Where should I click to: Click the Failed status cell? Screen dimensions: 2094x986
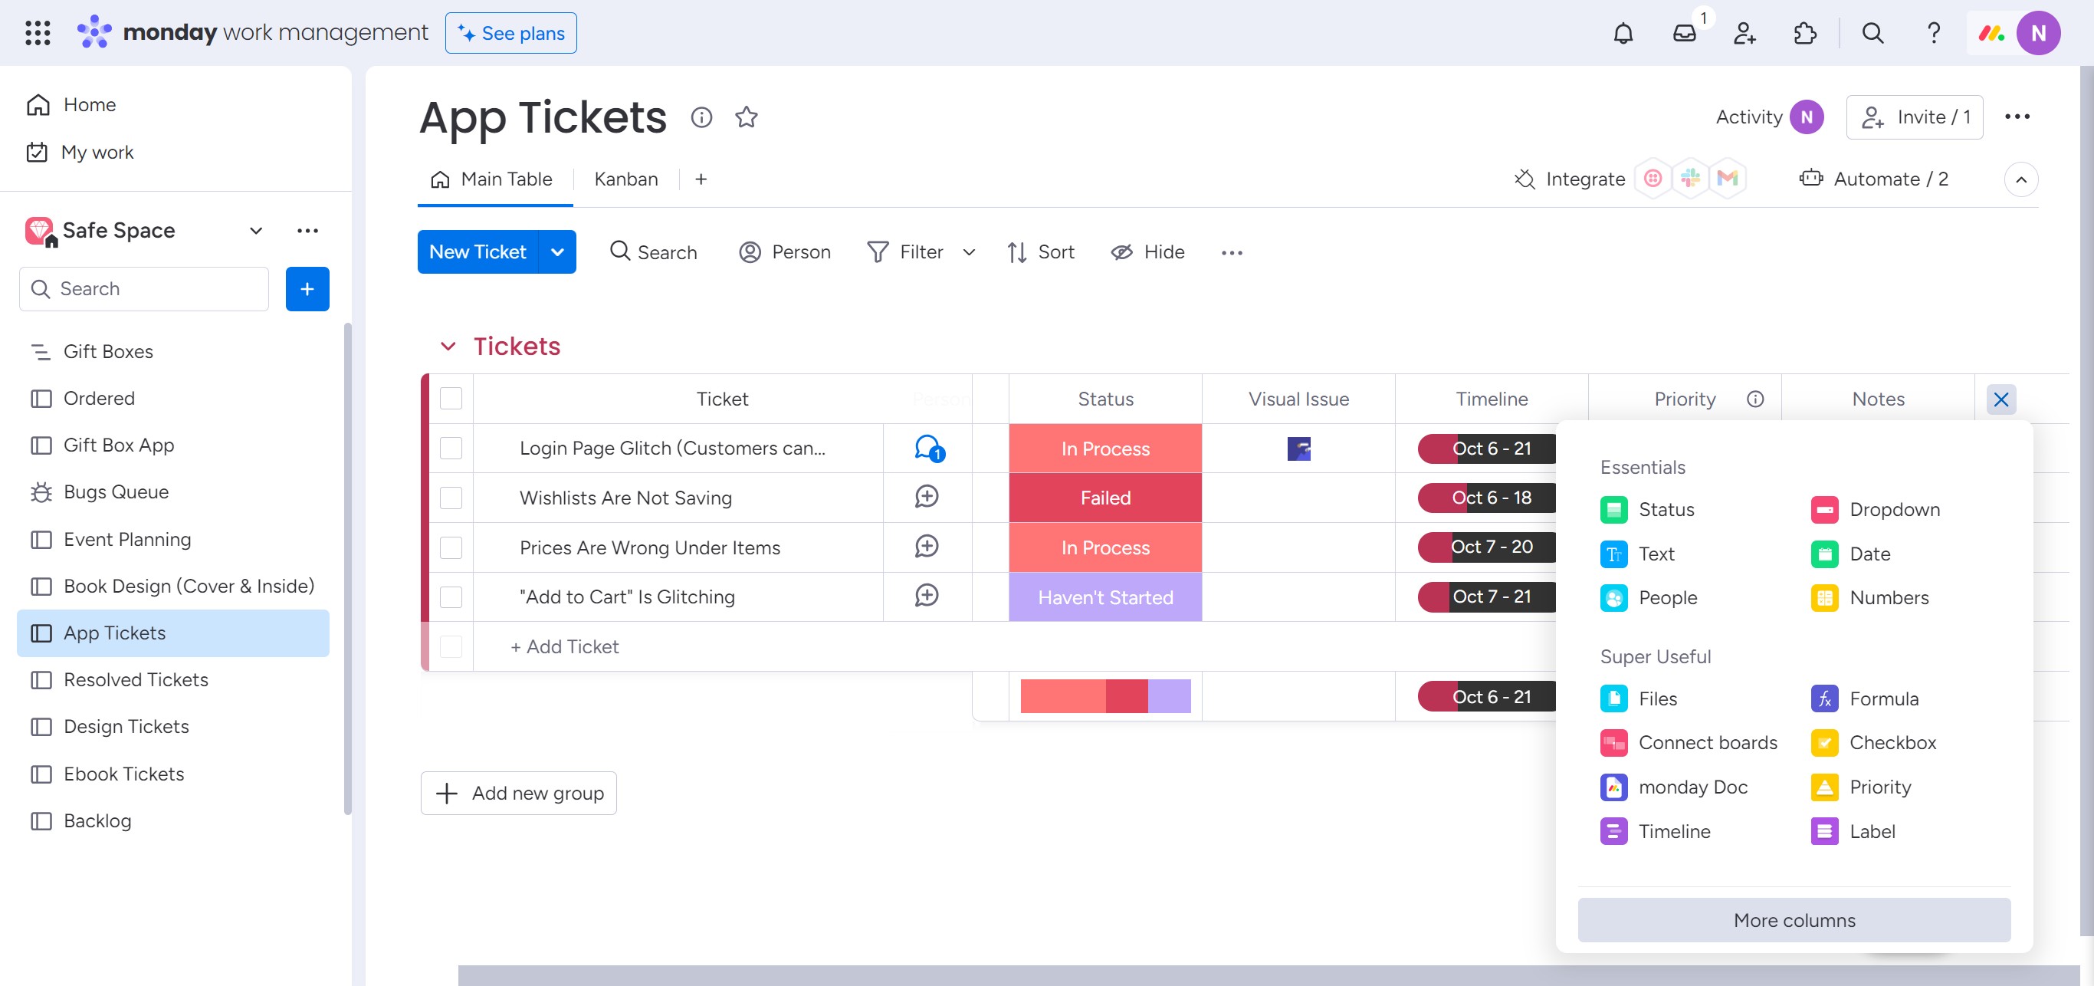click(x=1104, y=498)
